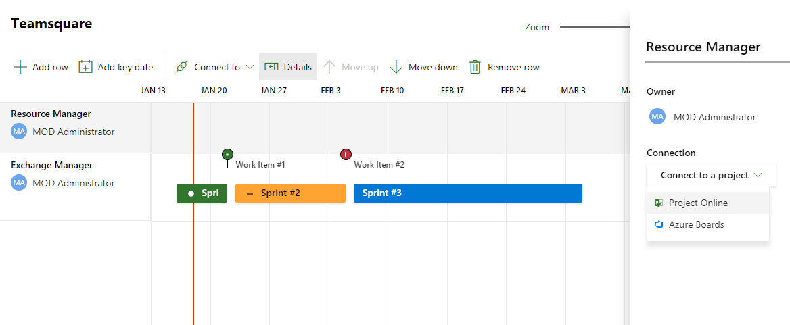Expand the Connect to chevron
Image resolution: width=790 pixels, height=325 pixels.
[x=250, y=67]
